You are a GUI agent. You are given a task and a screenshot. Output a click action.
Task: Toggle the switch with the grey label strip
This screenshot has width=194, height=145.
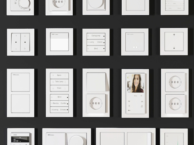59,41
